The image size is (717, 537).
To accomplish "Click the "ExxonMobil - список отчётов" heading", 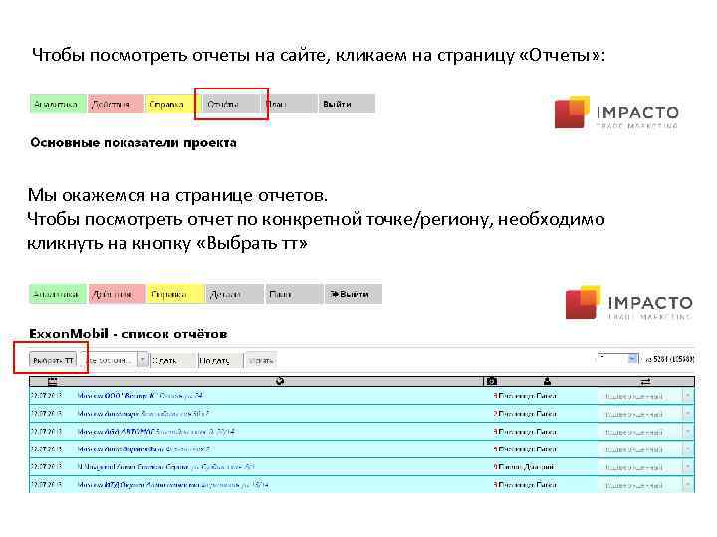I will [x=128, y=334].
